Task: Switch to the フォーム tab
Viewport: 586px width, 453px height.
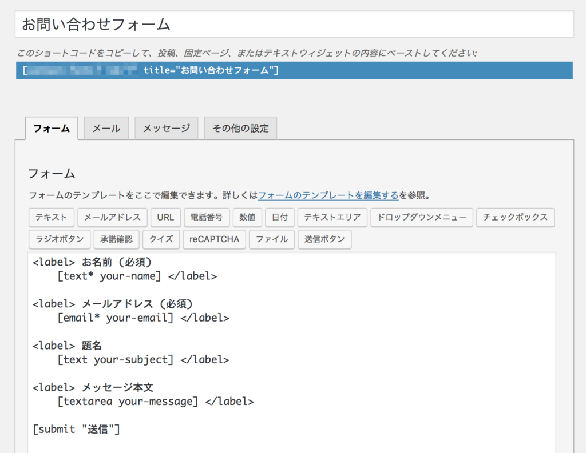Action: point(52,129)
